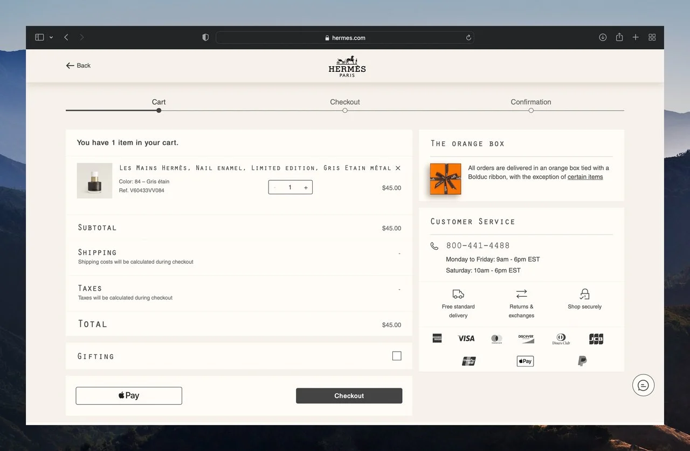Enable the Gifting checkbox
Screen dimensions: 690x451
(x=397, y=356)
